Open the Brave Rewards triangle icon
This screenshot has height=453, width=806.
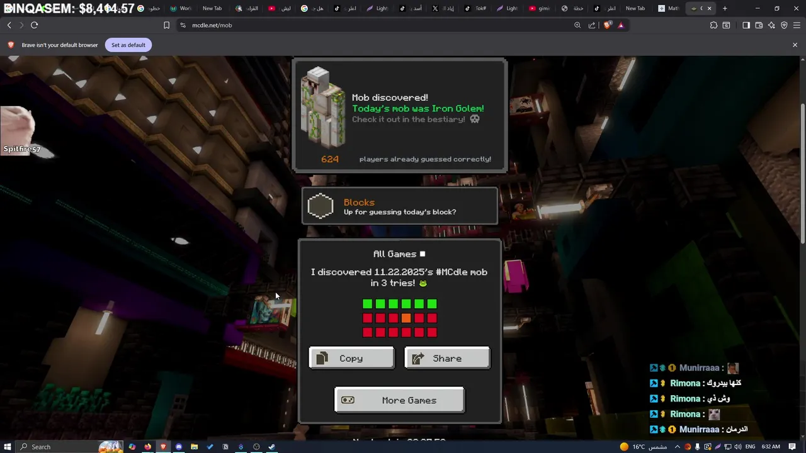pyautogui.click(x=621, y=25)
